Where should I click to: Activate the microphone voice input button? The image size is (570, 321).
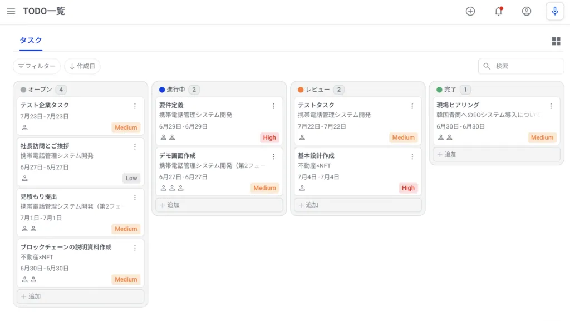(x=555, y=11)
